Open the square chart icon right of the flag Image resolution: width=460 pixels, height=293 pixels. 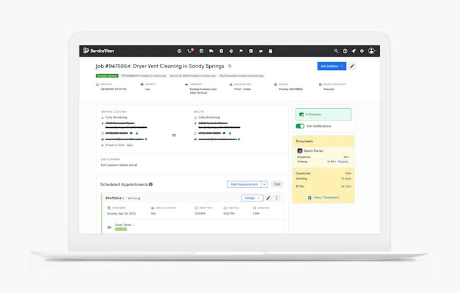coord(251,51)
